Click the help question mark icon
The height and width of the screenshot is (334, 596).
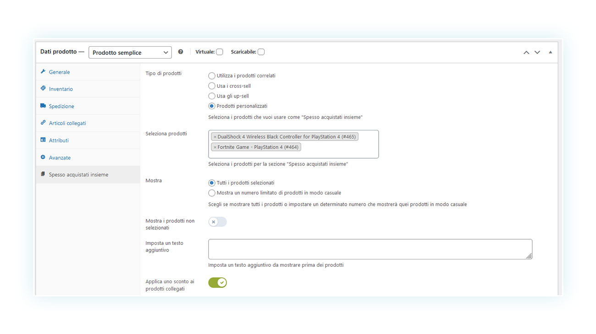pos(181,52)
